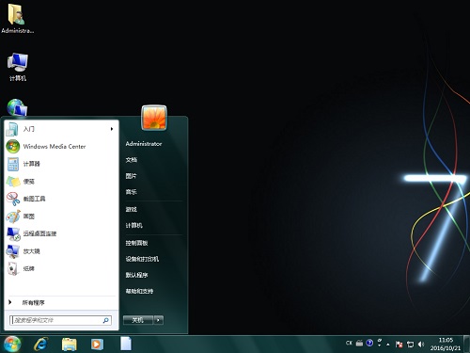Open 图片 pictures from Start menu
Screen dimensions: 470x353
coord(132,176)
